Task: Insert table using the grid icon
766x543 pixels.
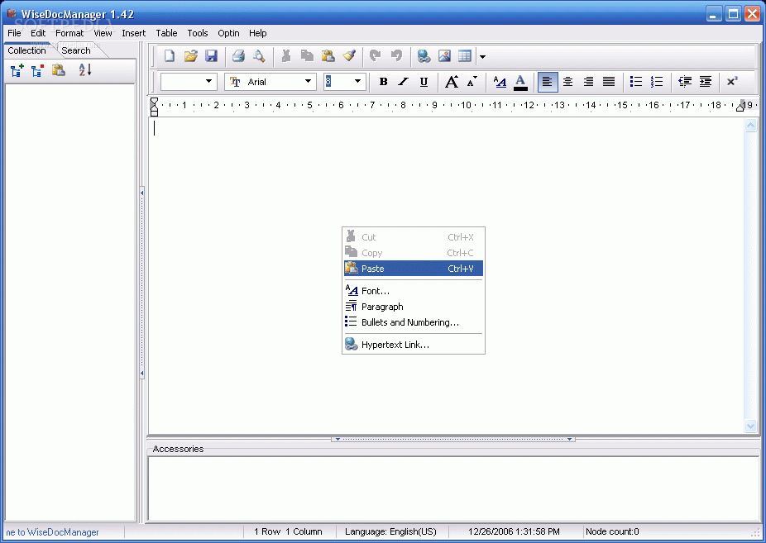Action: pos(465,56)
